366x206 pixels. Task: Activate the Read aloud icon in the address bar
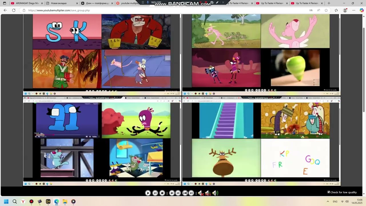319,10
